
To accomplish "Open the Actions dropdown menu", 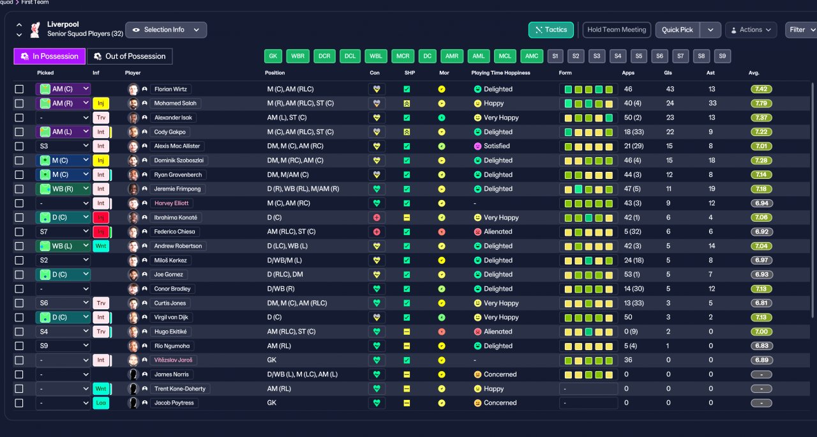I will click(x=751, y=30).
